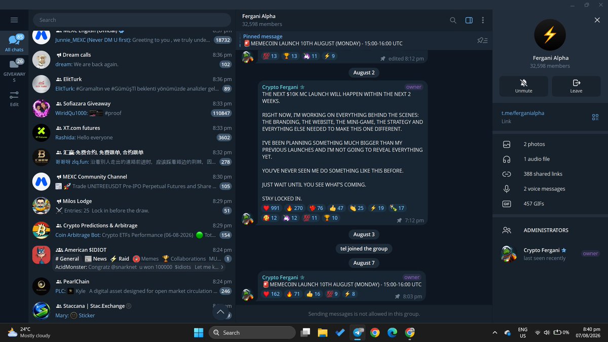608x342 pixels.
Task: Open the pinned messages list icon
Action: click(483, 41)
